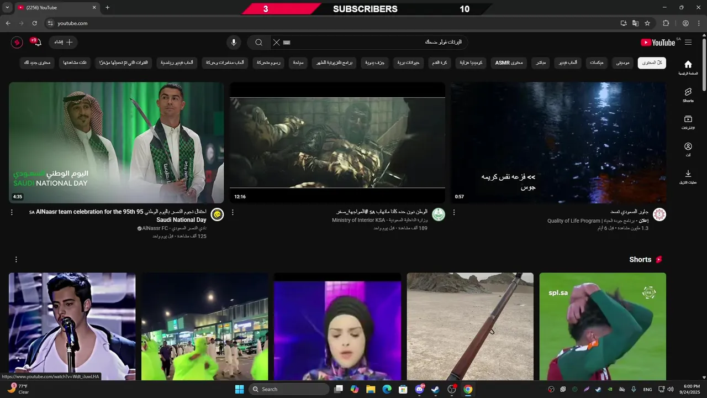707x398 pixels.
Task: Play the 12:16 military video thumbnail
Action: [337, 143]
